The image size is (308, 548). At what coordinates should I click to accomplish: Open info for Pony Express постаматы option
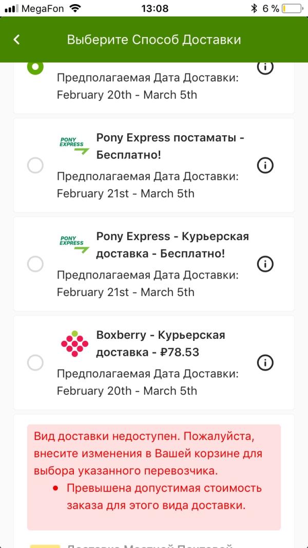(x=265, y=166)
